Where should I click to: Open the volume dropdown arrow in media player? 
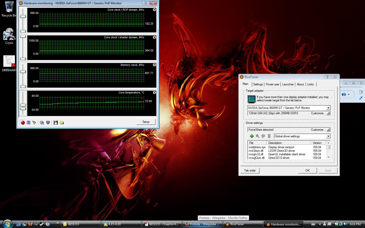coord(349,94)
